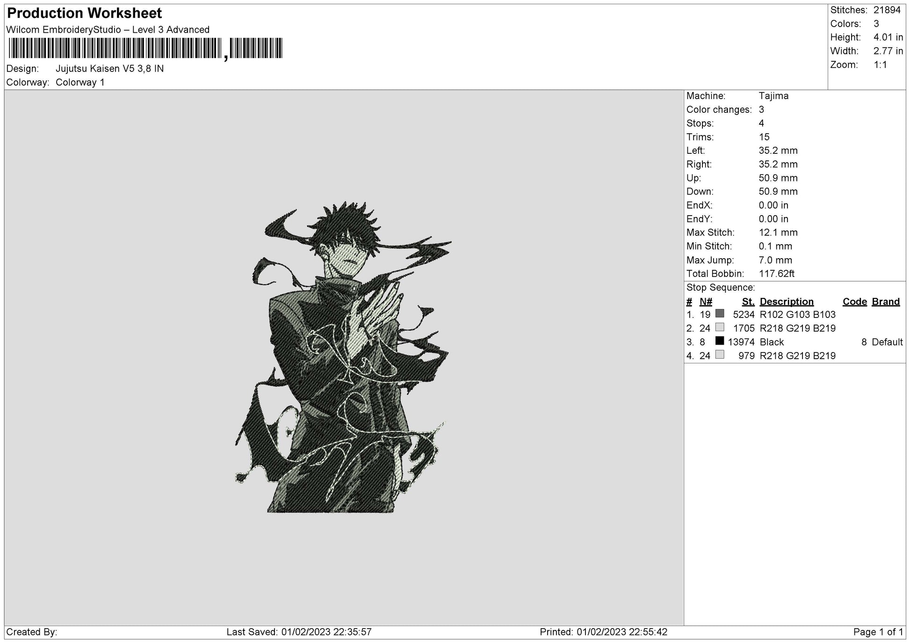Click the needle number 19 in stop 1
The width and height of the screenshot is (910, 643).
click(705, 315)
